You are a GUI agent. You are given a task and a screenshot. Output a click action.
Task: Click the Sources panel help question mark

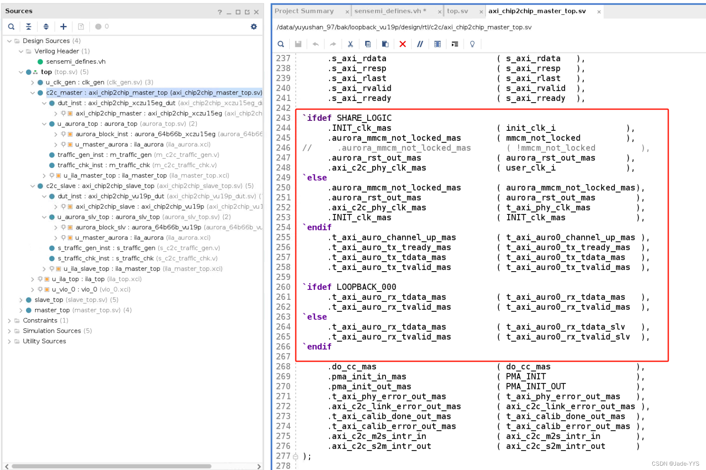pos(219,12)
